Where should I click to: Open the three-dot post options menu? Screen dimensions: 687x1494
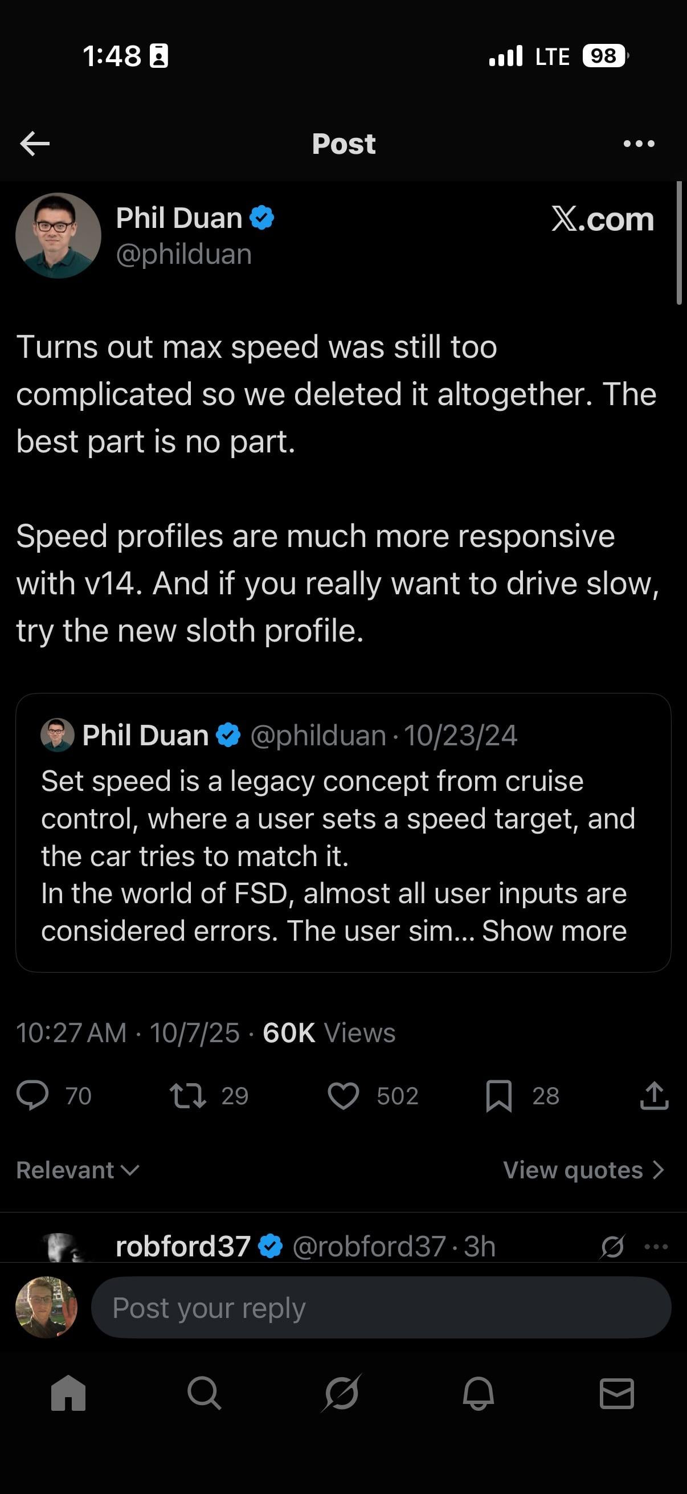point(639,144)
